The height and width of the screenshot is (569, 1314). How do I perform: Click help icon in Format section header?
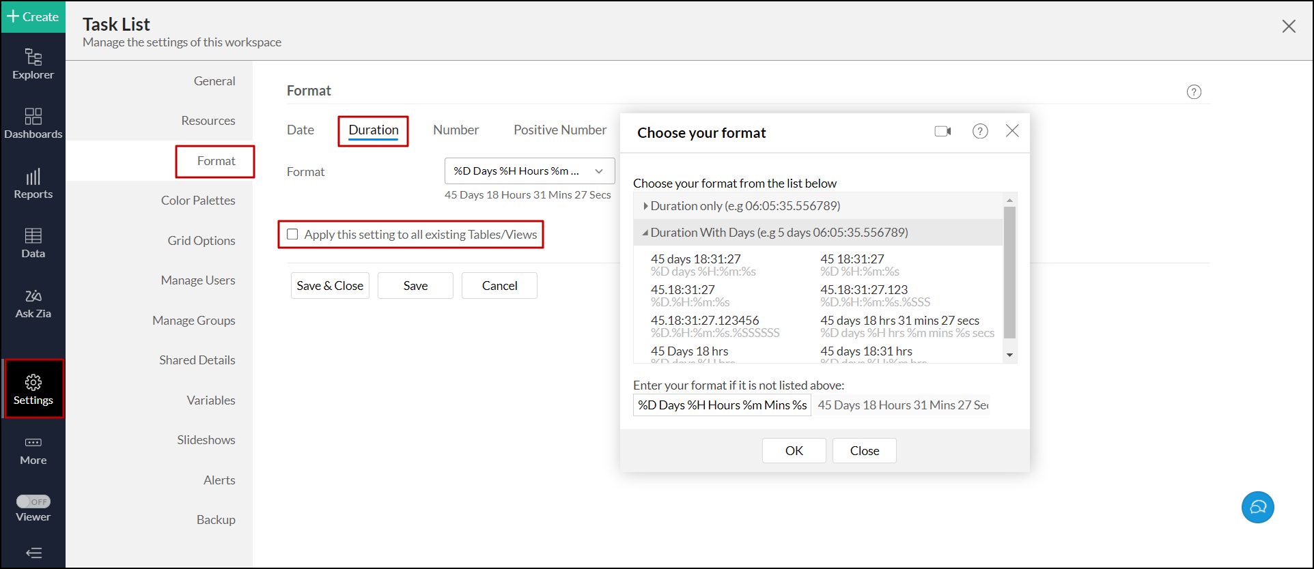pyautogui.click(x=1193, y=92)
